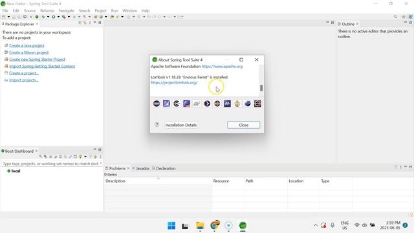The height and width of the screenshot is (233, 414).
Task: Click the green Run toolbar icon
Action: point(53,17)
